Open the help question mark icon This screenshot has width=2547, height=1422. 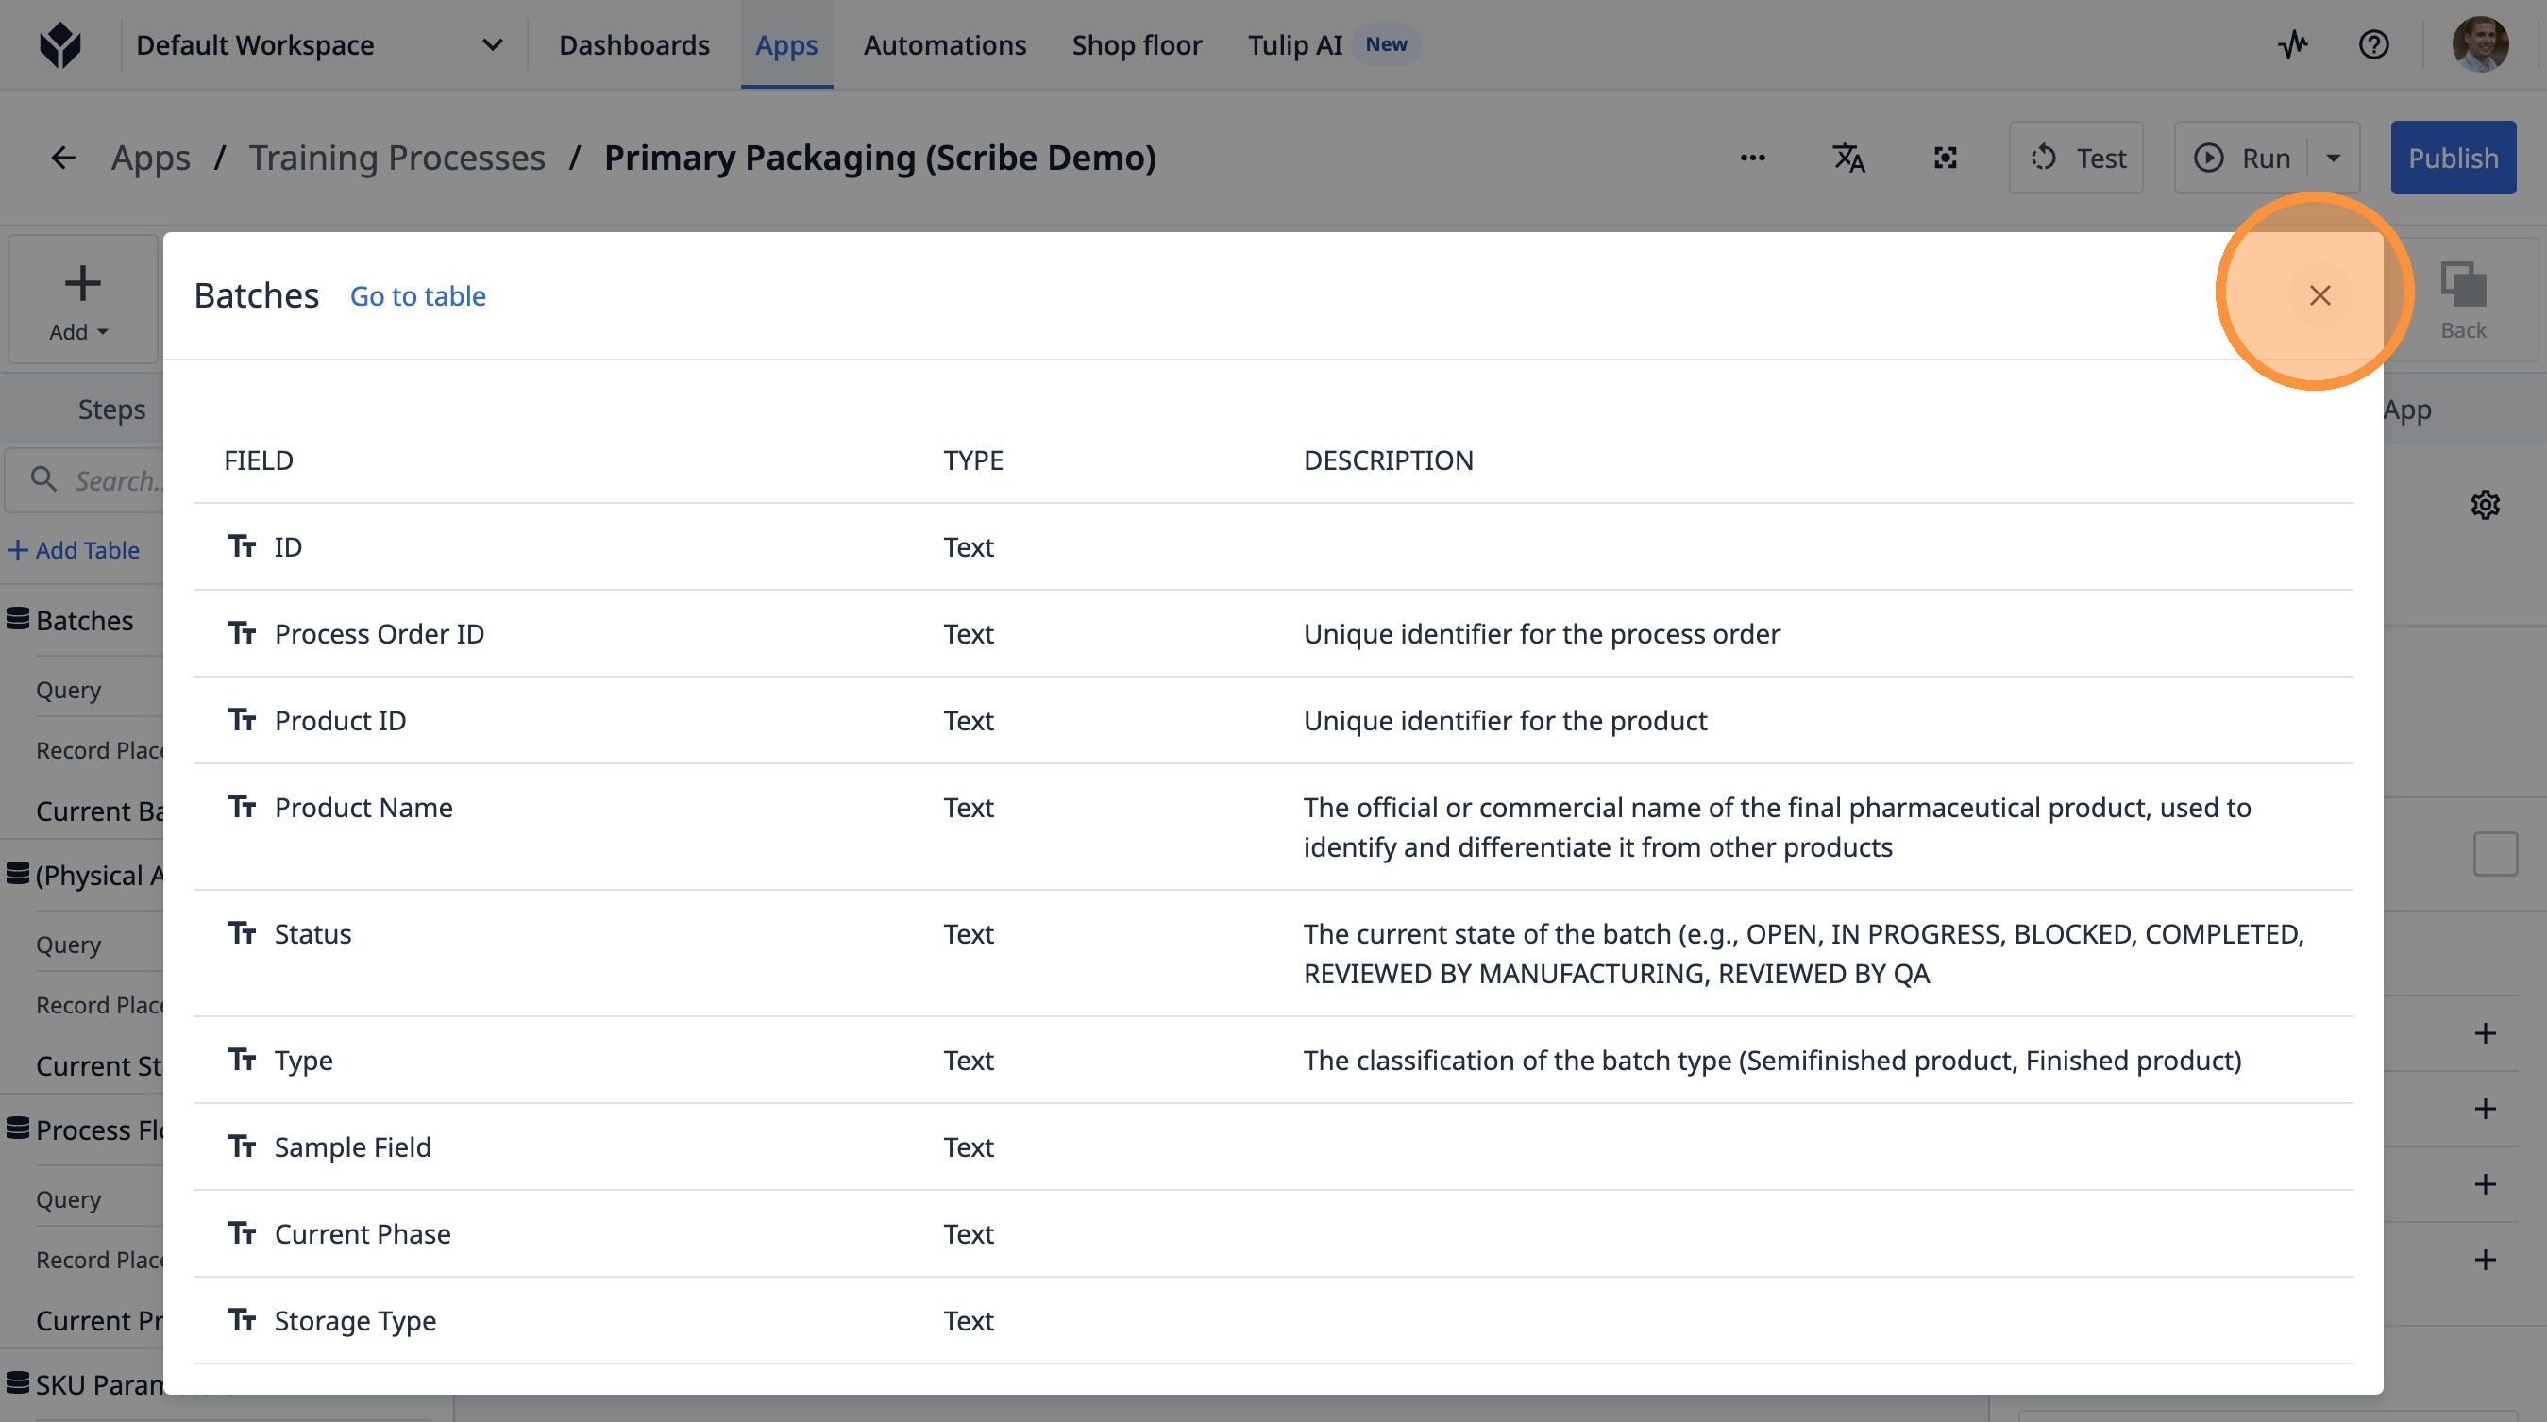click(2373, 44)
